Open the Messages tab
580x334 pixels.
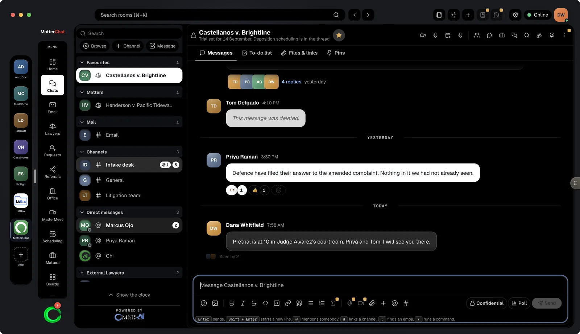(x=216, y=53)
